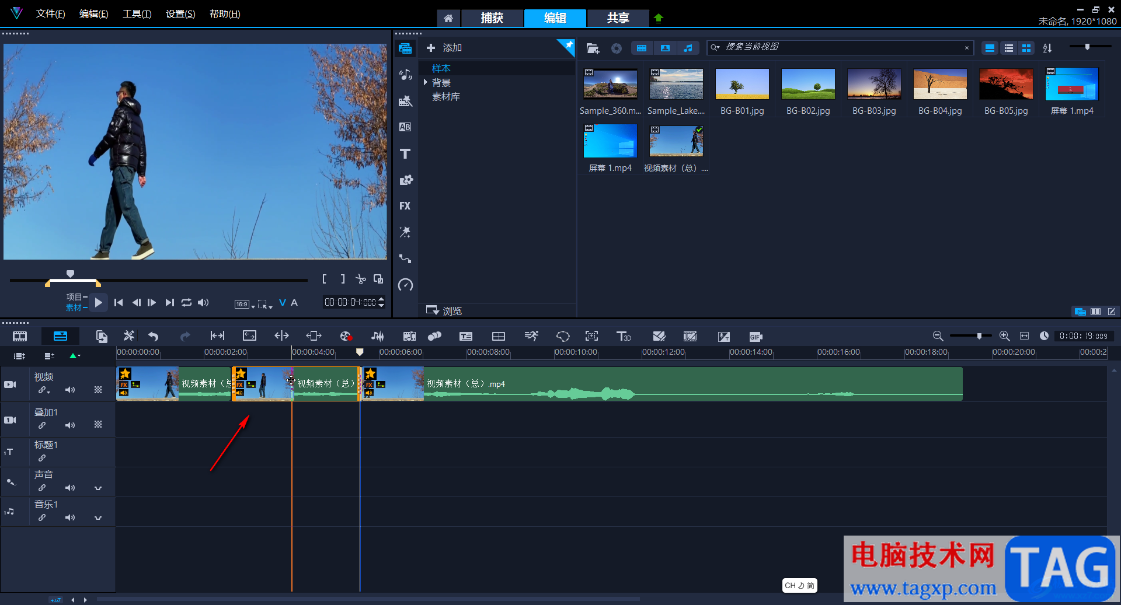This screenshot has width=1121, height=605.
Task: Fit project in timeline window
Action: coord(1024,336)
